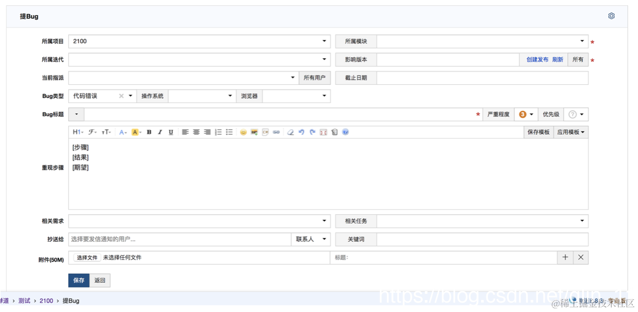Clear the 代码错误 bug type selection

(121, 96)
